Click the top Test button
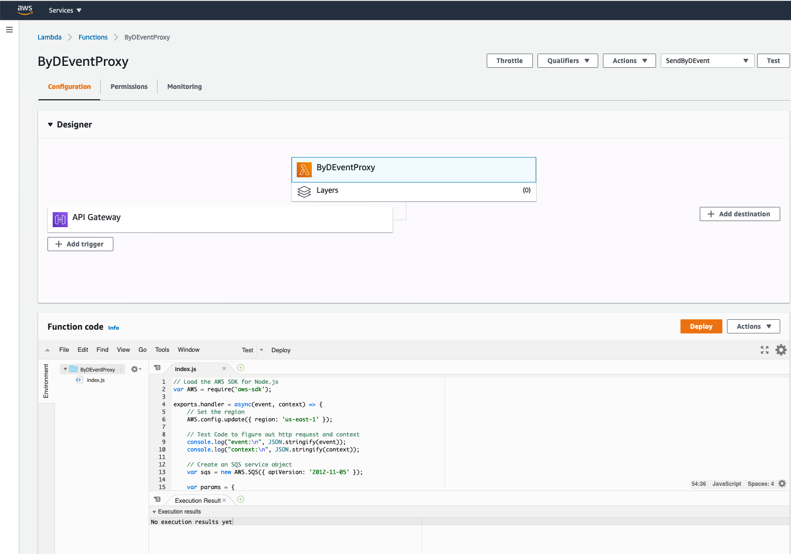The height and width of the screenshot is (554, 791). [773, 61]
